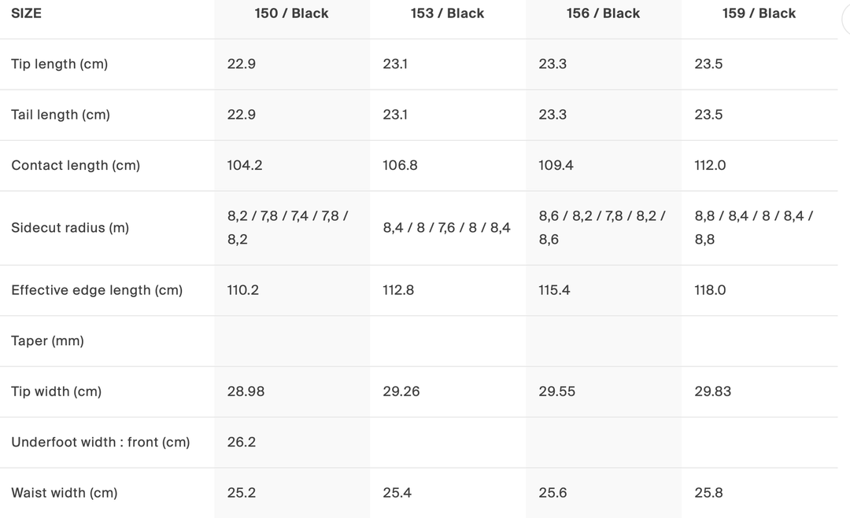Image resolution: width=850 pixels, height=518 pixels.
Task: Click the Tip length (cm) row label
Action: (x=59, y=64)
